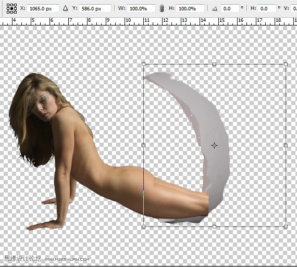Click the horizontal ruler at mark 15
Viewport: 297px width, 267px height.
[x=222, y=20]
